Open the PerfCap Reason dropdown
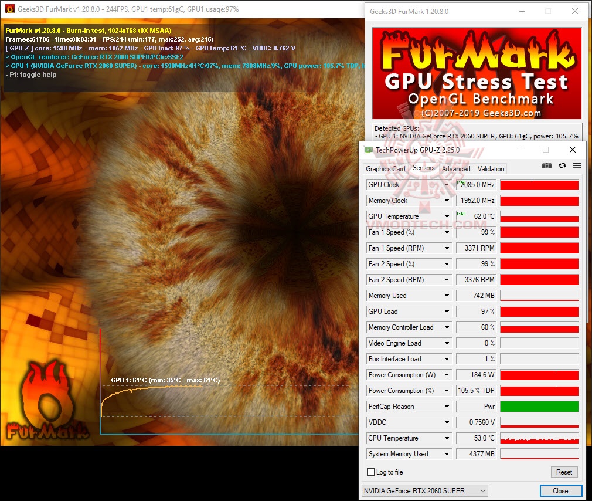592x501 pixels. click(447, 407)
